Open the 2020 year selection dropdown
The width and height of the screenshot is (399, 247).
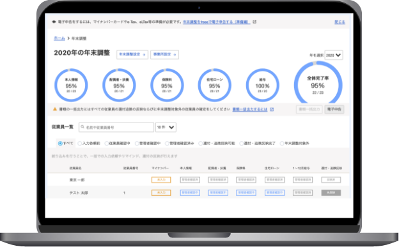point(334,55)
